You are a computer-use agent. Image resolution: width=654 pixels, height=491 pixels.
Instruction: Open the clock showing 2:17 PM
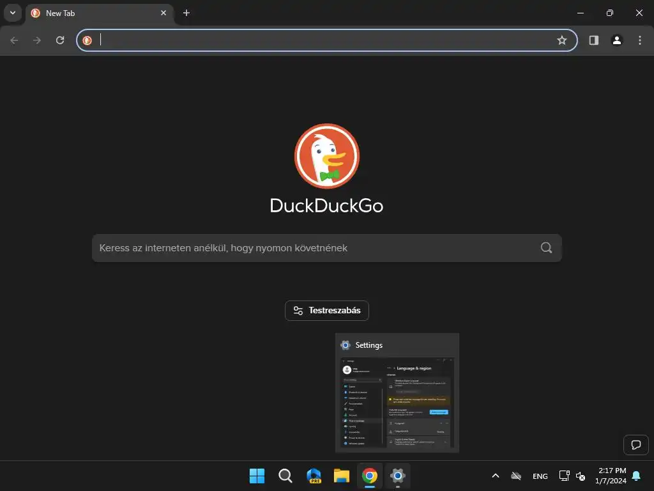click(x=611, y=476)
